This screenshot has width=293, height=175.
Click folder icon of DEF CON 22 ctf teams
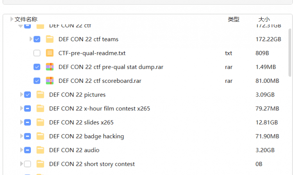[50, 39]
